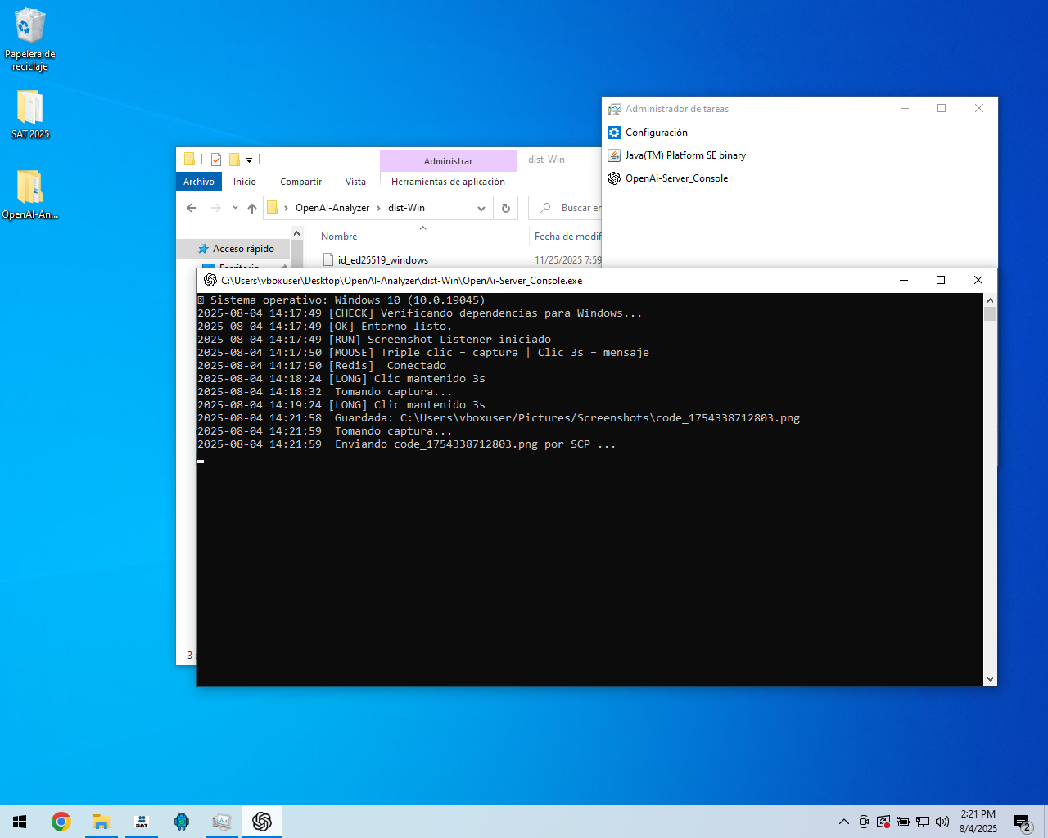Expand the address bar history dropdown
Screen dimensions: 1048x838
(481, 208)
